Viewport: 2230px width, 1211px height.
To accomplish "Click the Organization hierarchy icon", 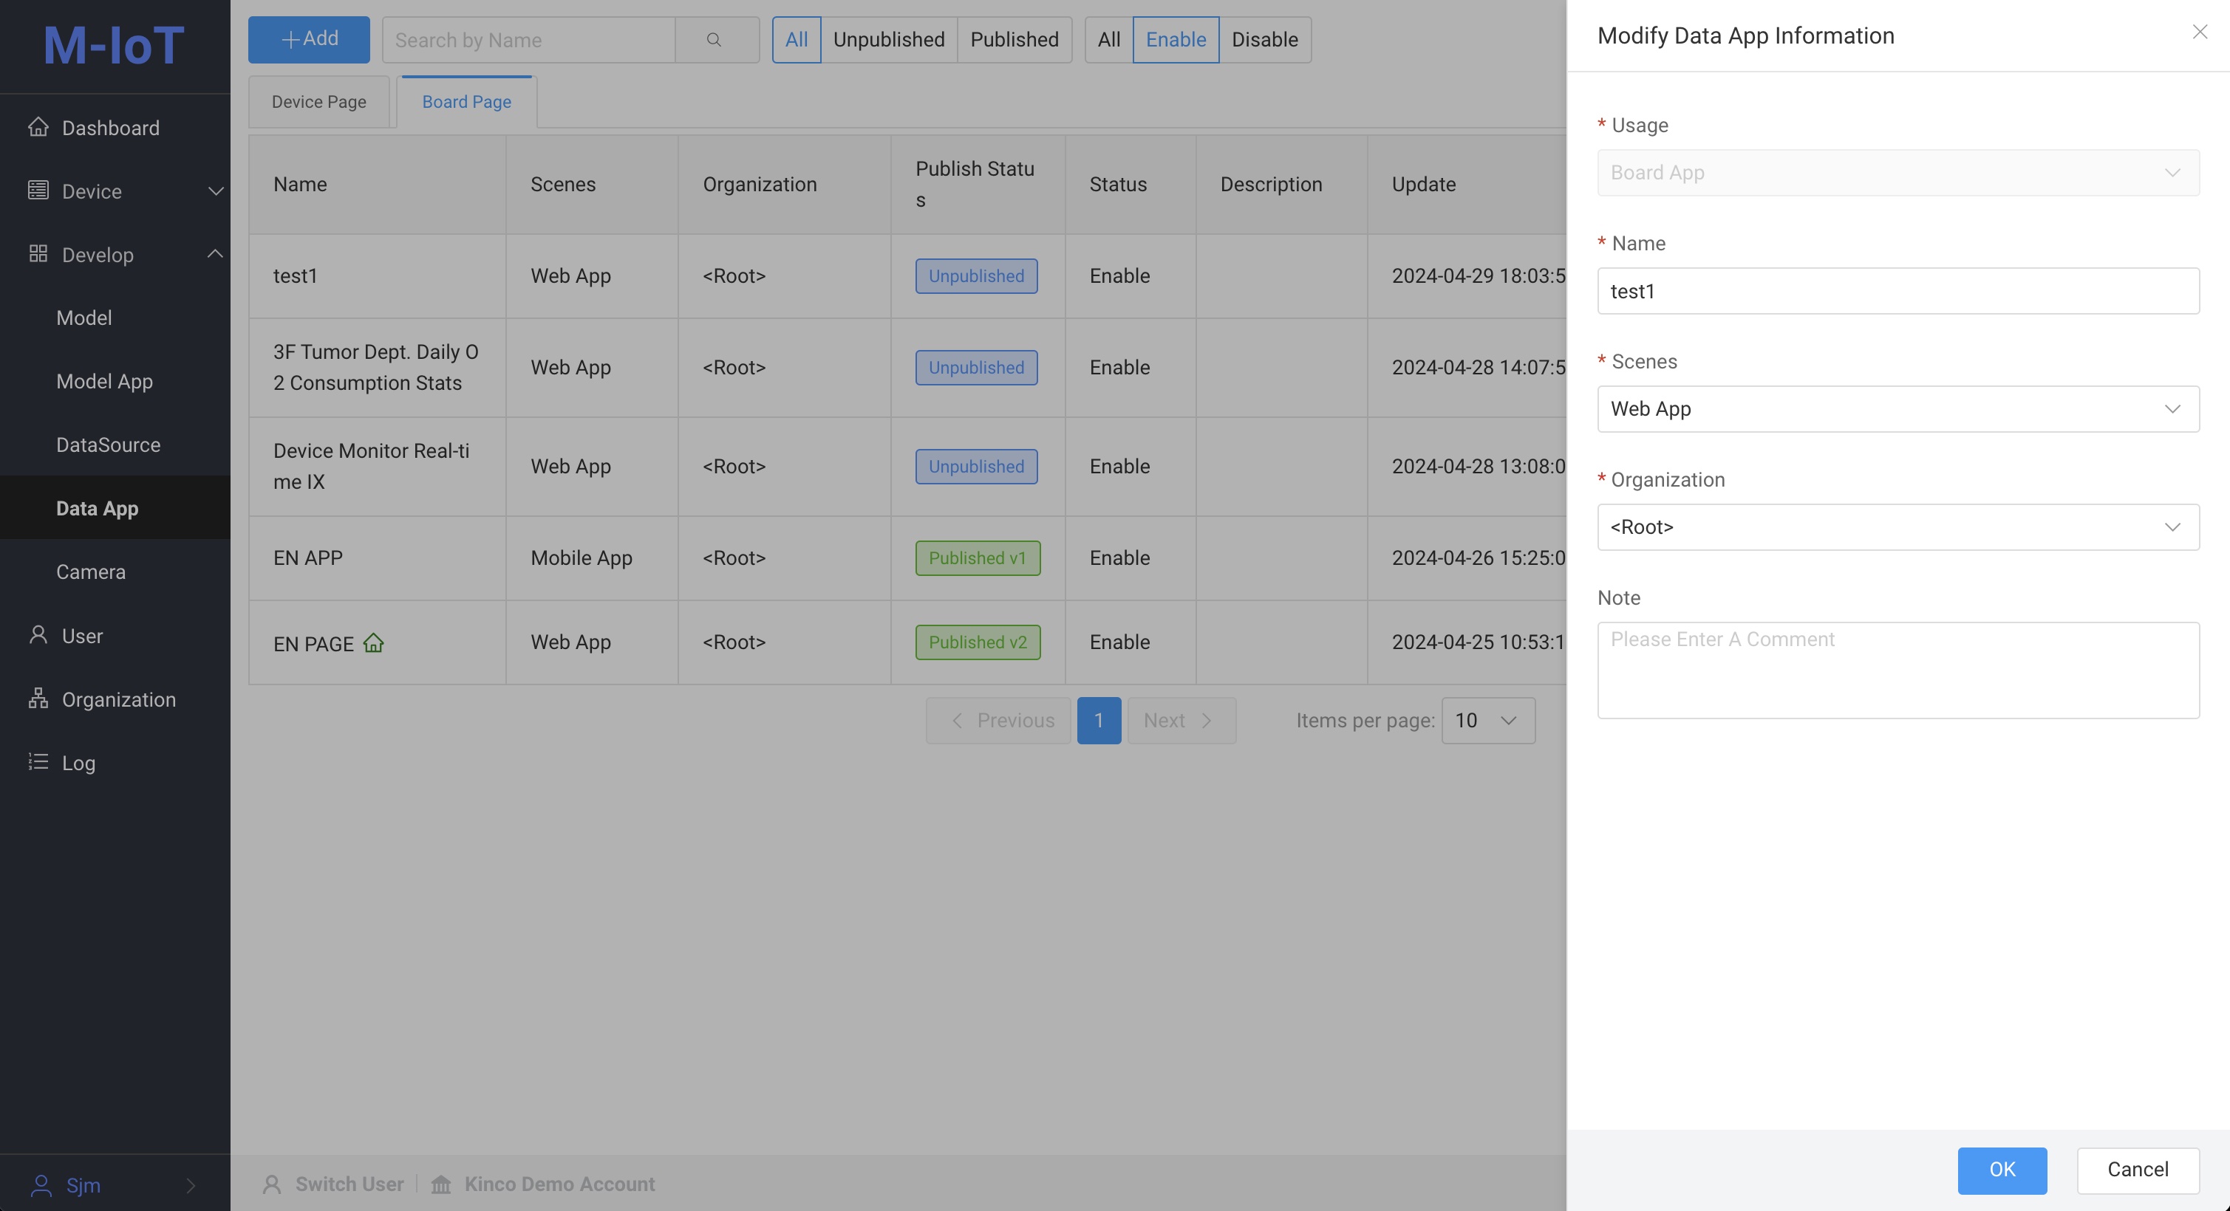I will pos(38,698).
